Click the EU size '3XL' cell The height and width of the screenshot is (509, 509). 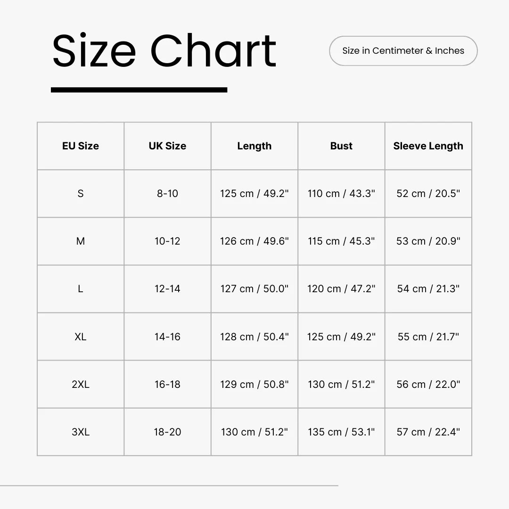[81, 432]
